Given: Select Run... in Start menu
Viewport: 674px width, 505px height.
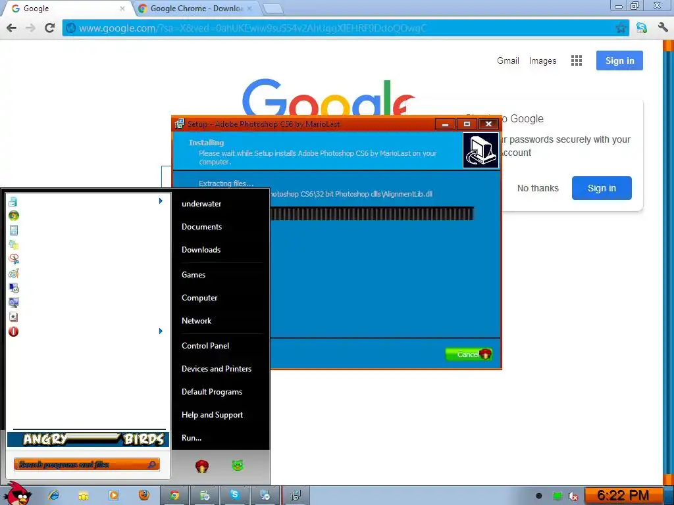Looking at the screenshot, I should [x=192, y=438].
